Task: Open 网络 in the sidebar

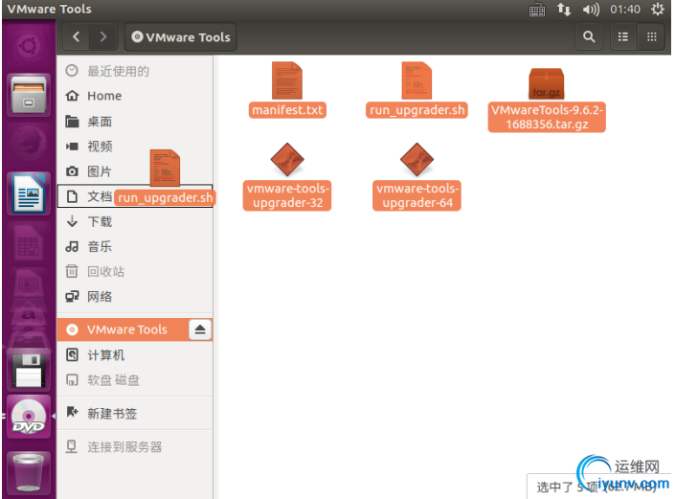Action: tap(135, 297)
